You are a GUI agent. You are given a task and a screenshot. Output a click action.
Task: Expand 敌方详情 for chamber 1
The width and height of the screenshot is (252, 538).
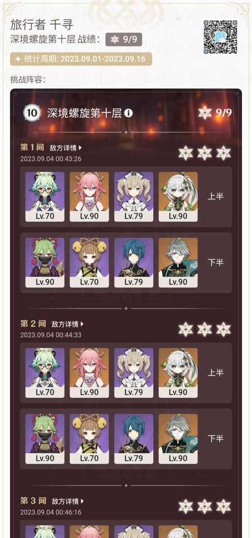(x=66, y=148)
